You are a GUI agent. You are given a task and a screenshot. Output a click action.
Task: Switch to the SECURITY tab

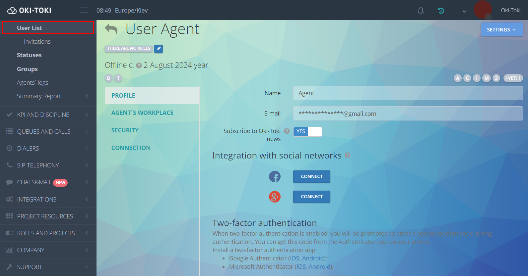(x=125, y=130)
